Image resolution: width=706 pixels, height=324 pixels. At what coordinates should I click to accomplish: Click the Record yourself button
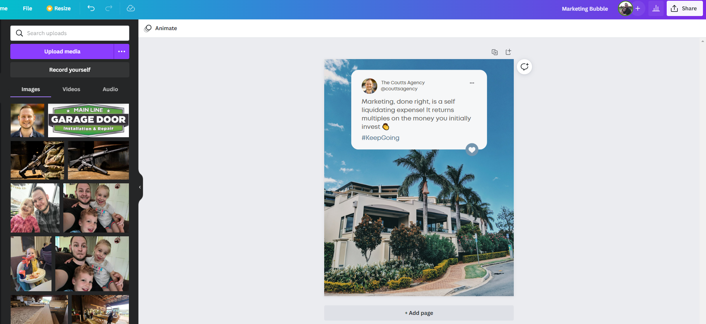coord(70,70)
